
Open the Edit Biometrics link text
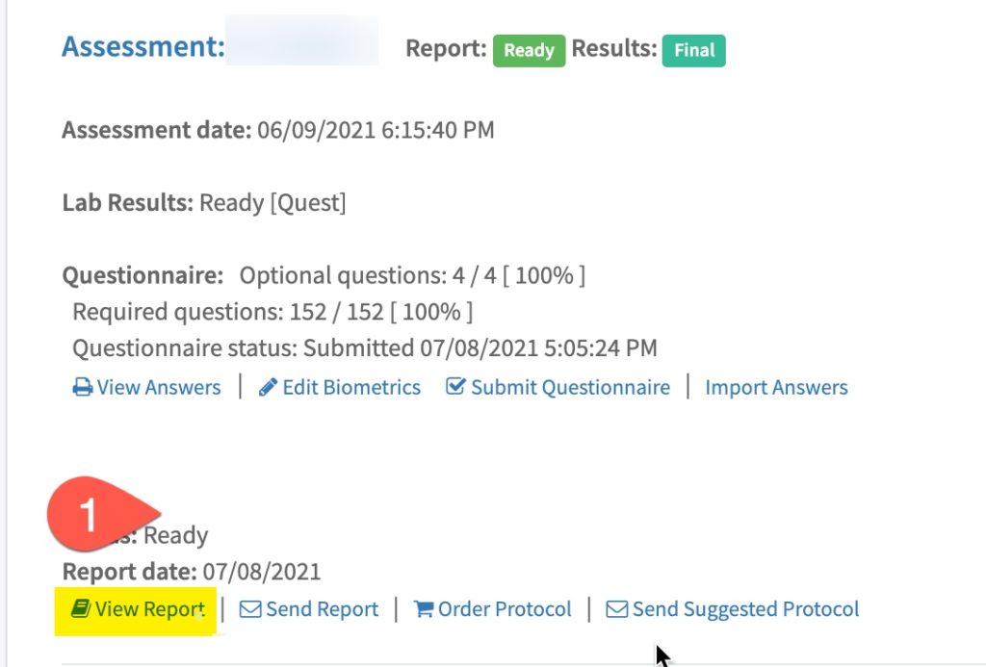(x=351, y=388)
